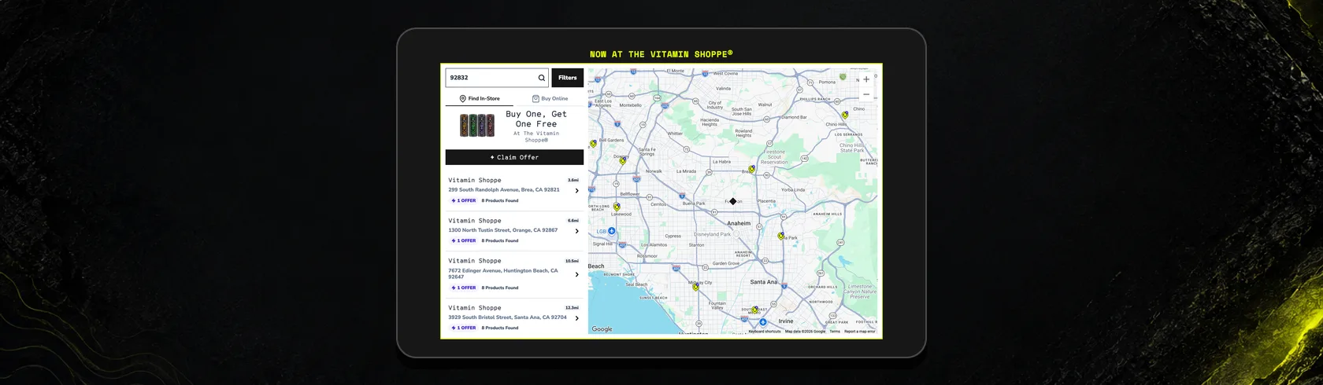Open address 3929 South Bristol Street, Santa Ana
The height and width of the screenshot is (385, 1323).
pyautogui.click(x=507, y=317)
